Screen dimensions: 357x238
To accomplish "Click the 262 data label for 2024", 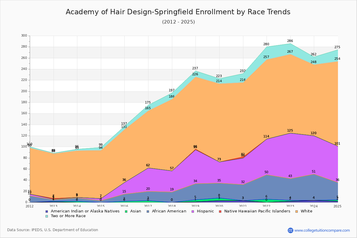I will click(314, 54).
